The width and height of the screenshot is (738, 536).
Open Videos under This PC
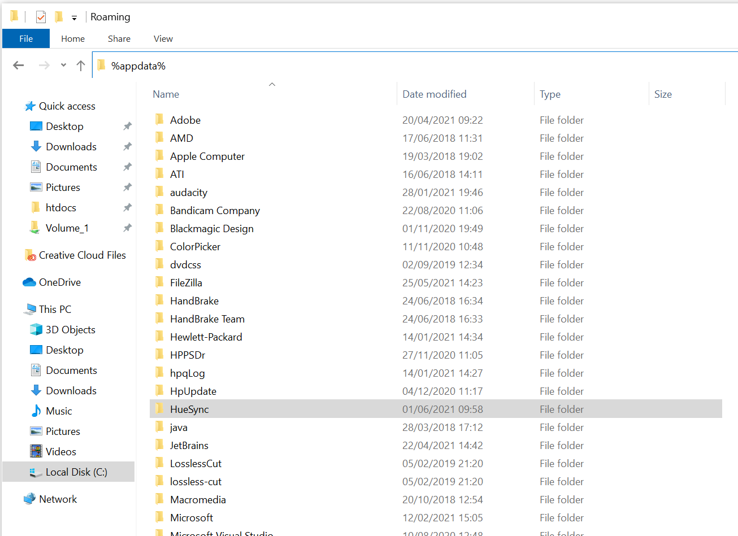click(60, 452)
